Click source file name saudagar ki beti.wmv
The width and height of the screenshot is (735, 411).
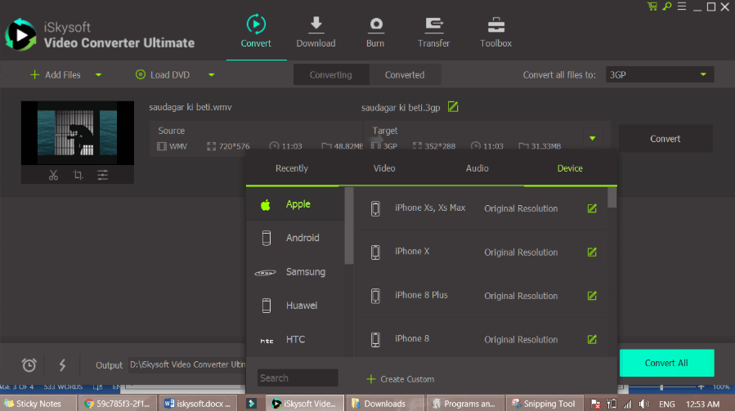pos(190,107)
